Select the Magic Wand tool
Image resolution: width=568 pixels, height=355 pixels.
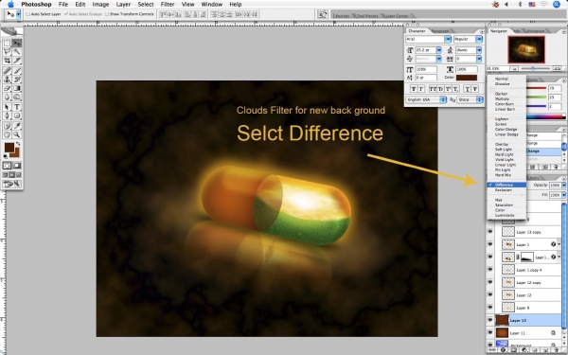coord(17,52)
